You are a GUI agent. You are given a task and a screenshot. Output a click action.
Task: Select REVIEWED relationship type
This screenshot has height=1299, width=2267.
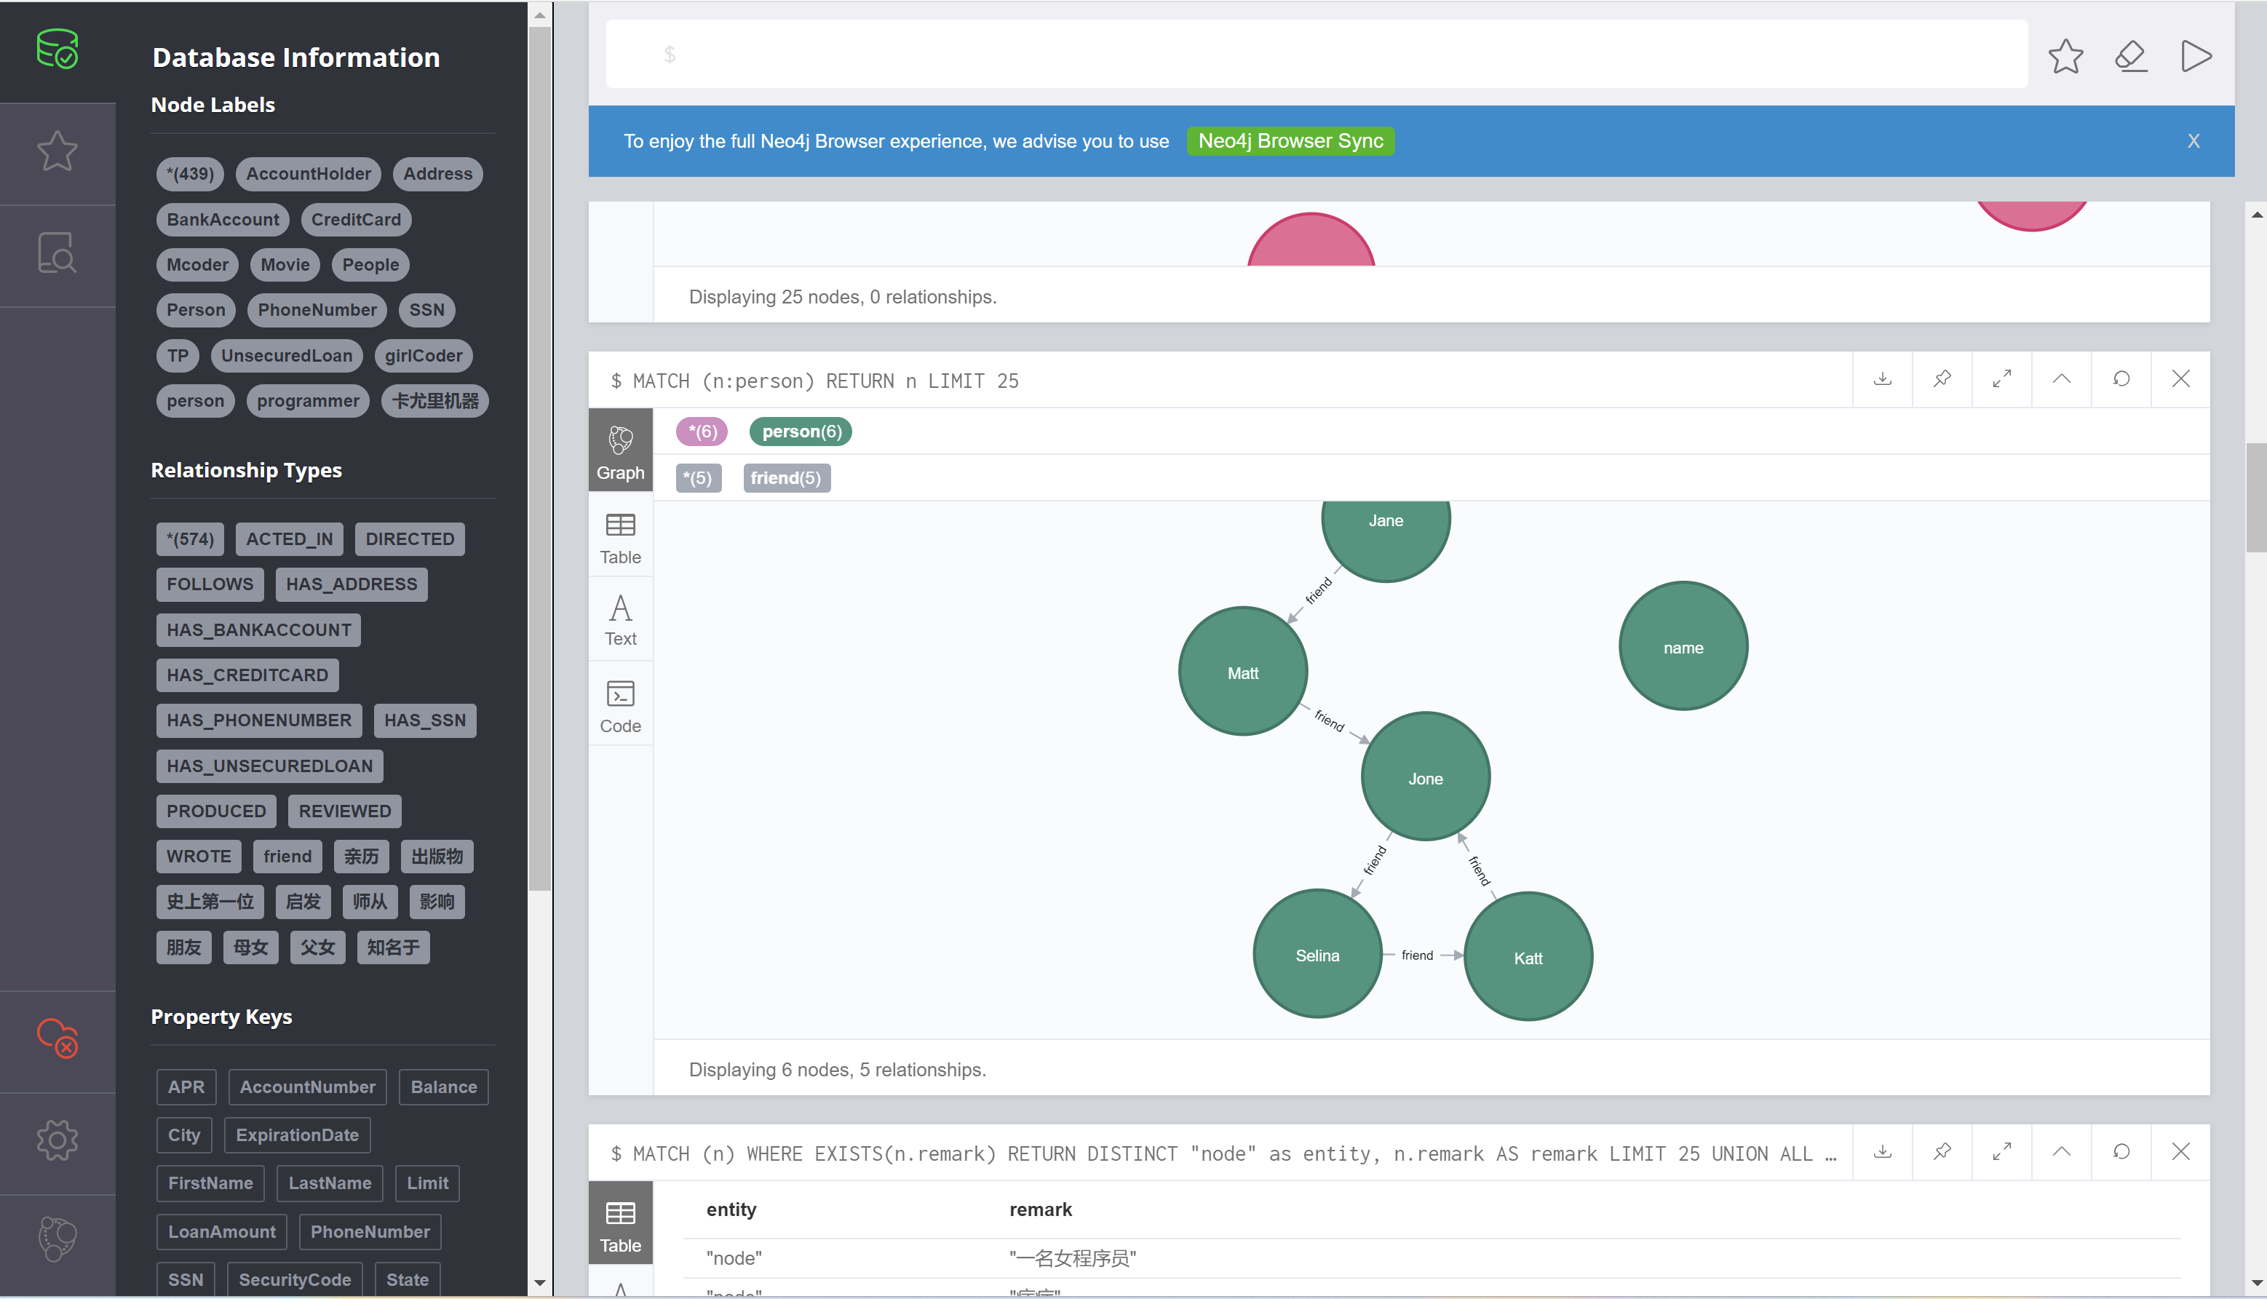[344, 811]
